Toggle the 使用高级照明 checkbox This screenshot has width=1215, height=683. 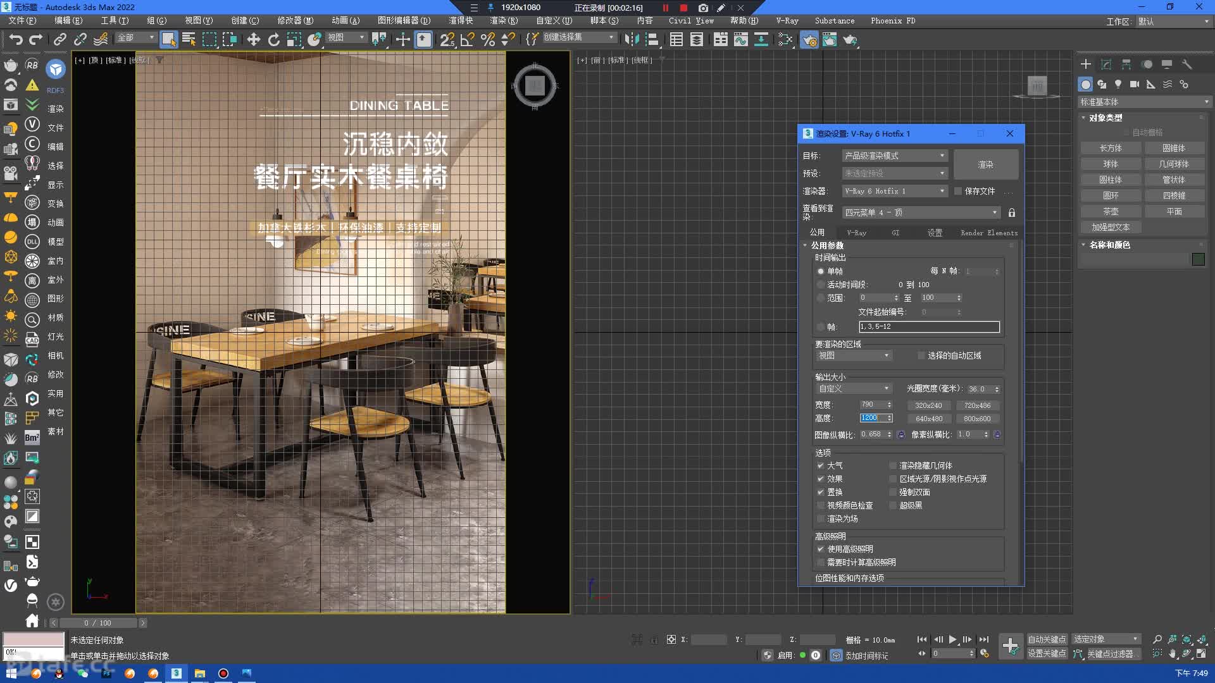[821, 549]
